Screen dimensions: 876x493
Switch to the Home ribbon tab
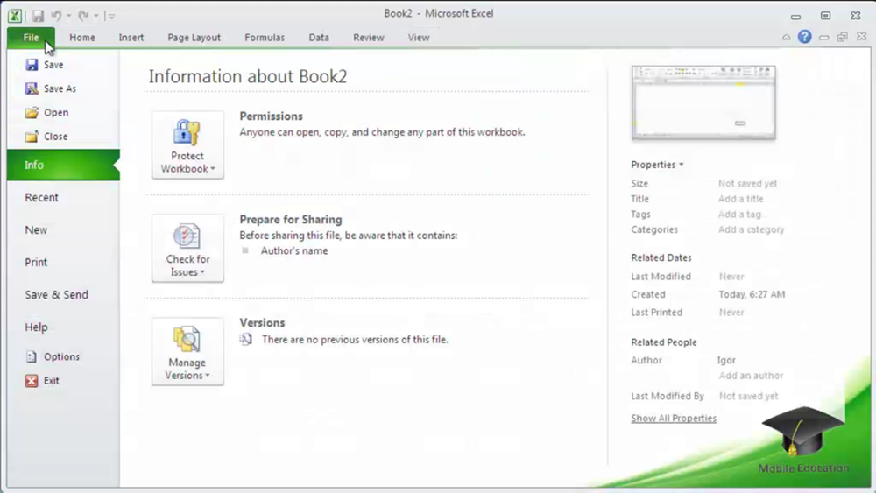click(x=82, y=38)
